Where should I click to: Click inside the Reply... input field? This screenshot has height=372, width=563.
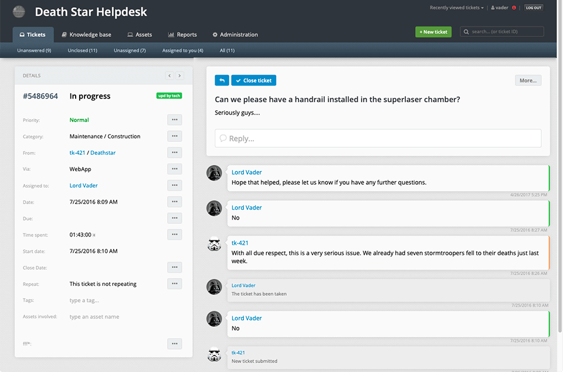[x=375, y=138]
